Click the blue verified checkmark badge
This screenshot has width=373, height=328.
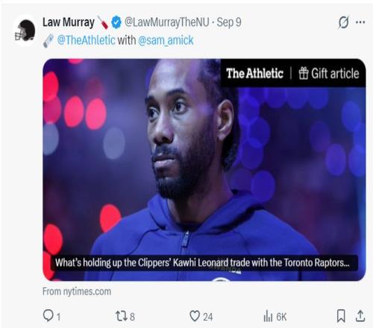tap(116, 22)
